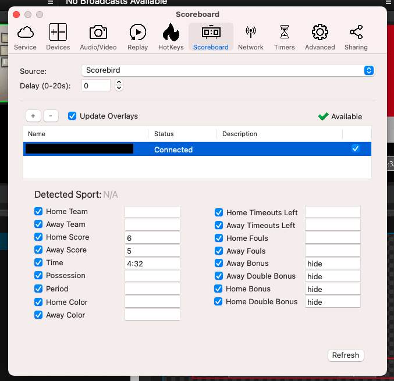
Task: Select the Audio/Video camera icon
Action: click(98, 37)
